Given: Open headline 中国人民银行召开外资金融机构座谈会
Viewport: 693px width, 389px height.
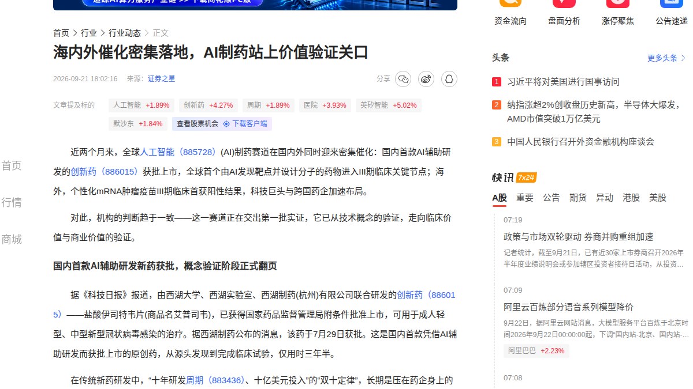Looking at the screenshot, I should 580,142.
